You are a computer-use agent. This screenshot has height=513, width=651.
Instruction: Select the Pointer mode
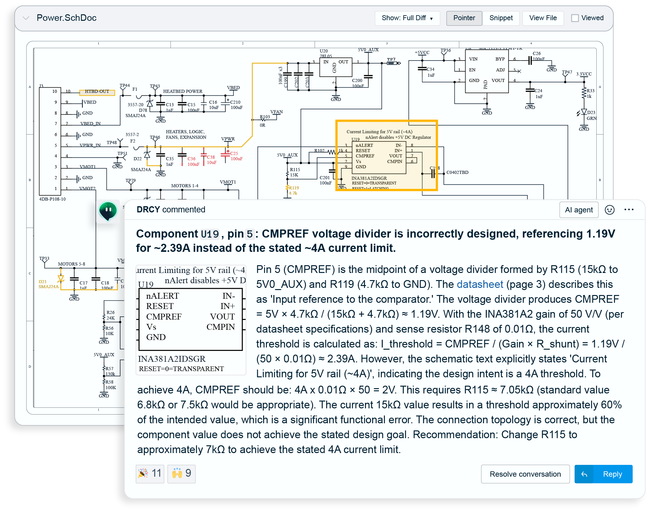pyautogui.click(x=464, y=18)
